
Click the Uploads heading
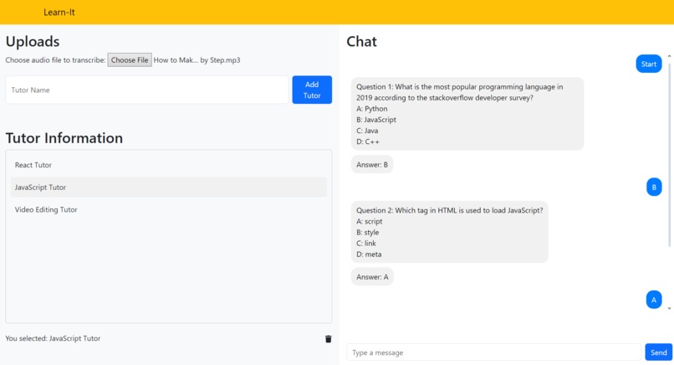pyautogui.click(x=33, y=41)
